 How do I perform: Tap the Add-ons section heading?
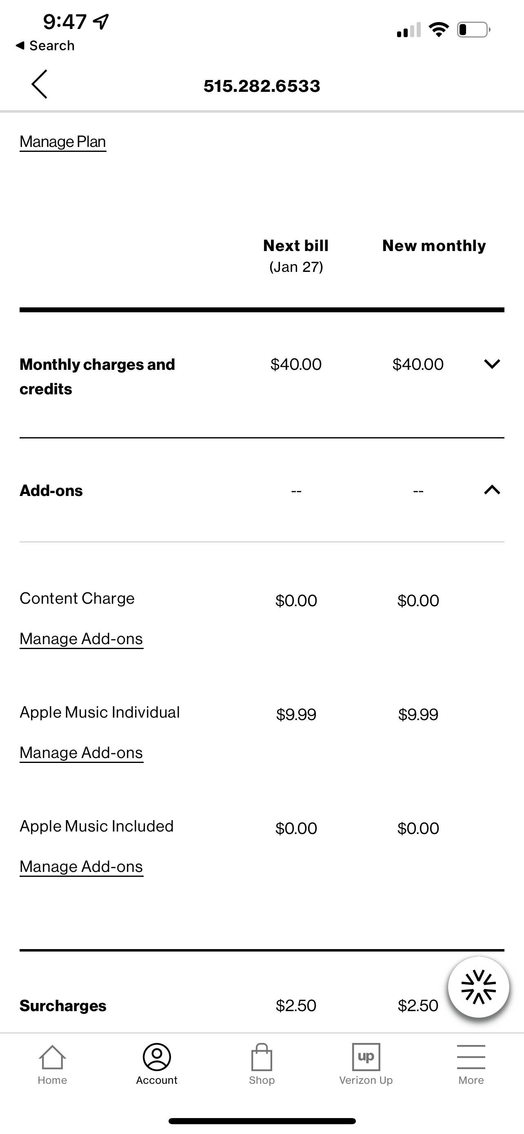click(51, 490)
